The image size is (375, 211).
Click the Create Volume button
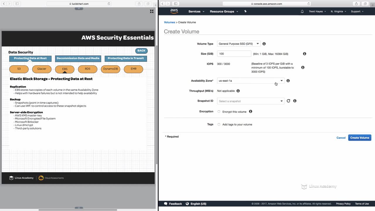[360, 138]
